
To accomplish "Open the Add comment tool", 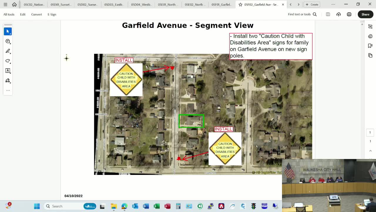I will click(x=8, y=41).
